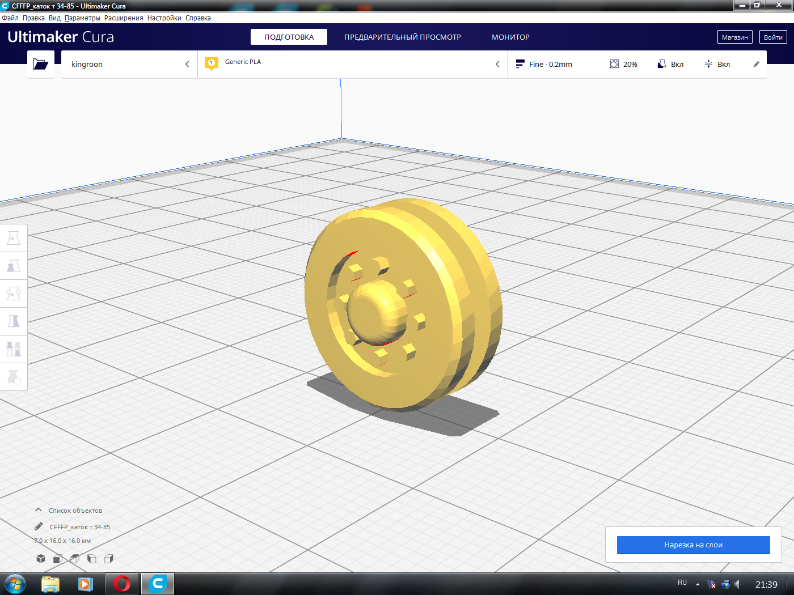This screenshot has height=595, width=794.
Task: Click the Нарезка на слои button
Action: pos(694,545)
